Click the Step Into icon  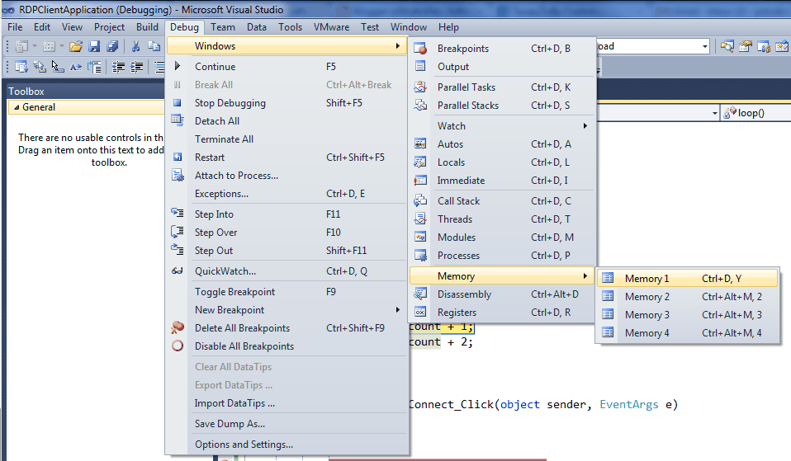[x=177, y=213]
